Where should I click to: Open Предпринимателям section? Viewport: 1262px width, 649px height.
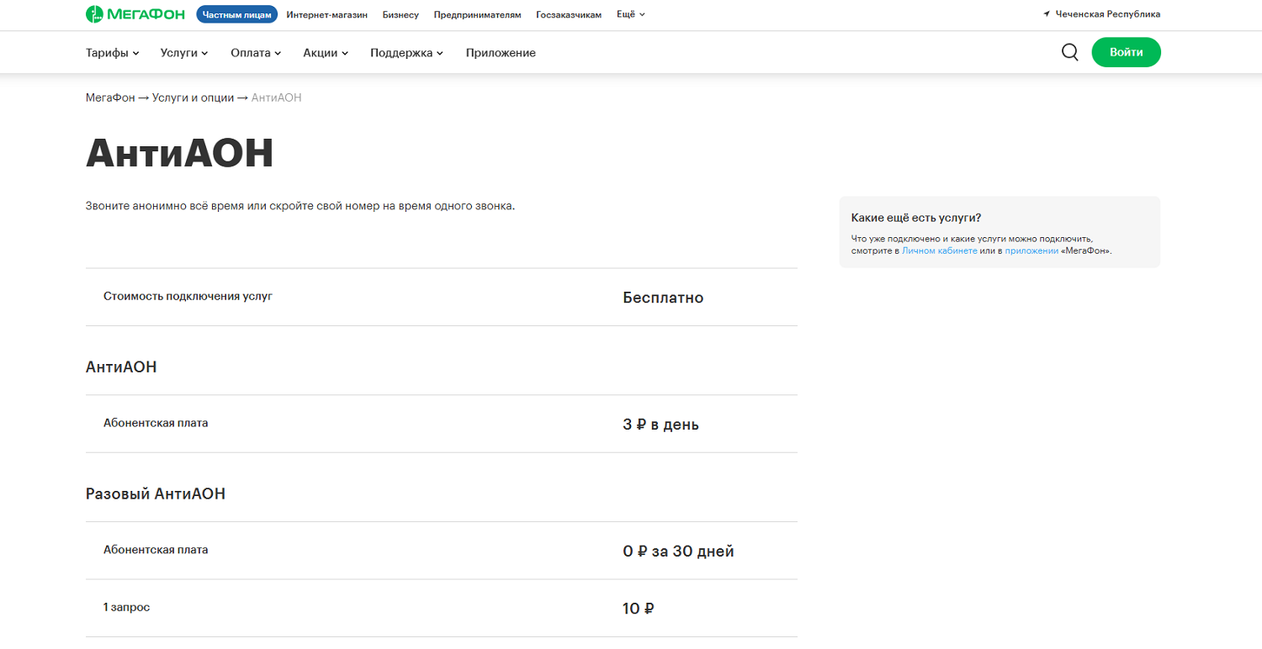[477, 15]
